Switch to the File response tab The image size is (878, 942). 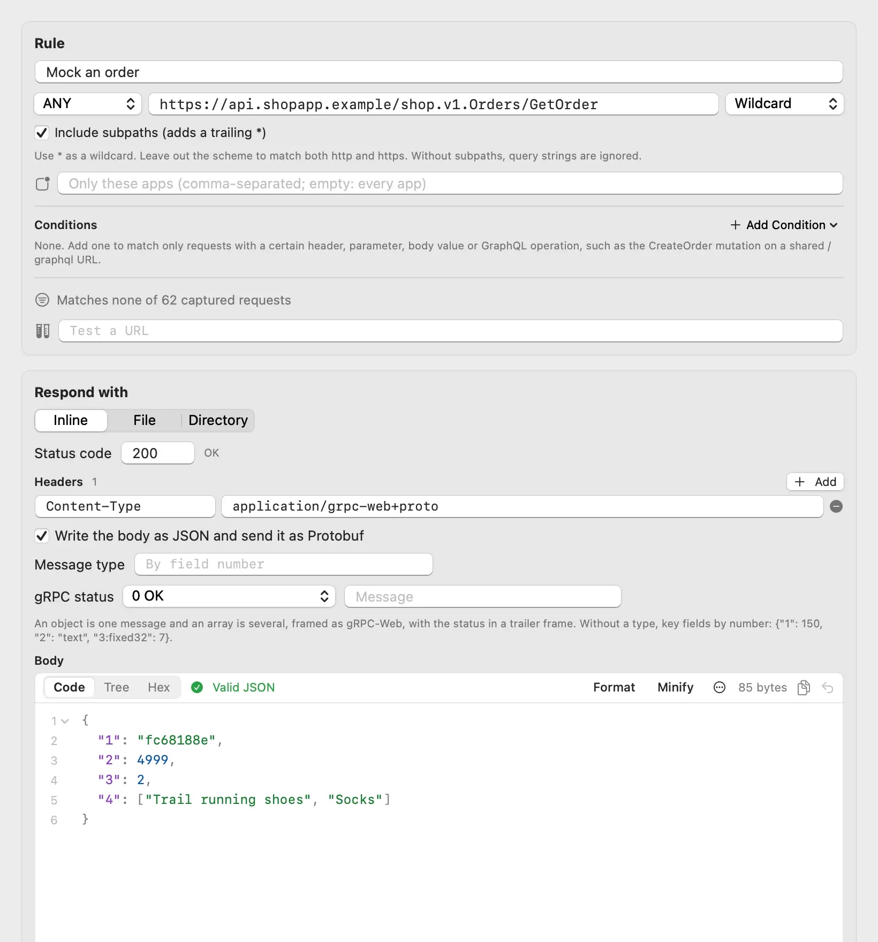pos(145,420)
